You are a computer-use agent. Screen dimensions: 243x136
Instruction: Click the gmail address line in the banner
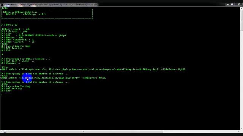click(x=20, y=12)
